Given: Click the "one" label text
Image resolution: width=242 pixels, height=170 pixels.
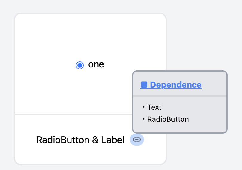Looking at the screenshot, I should click(96, 64).
